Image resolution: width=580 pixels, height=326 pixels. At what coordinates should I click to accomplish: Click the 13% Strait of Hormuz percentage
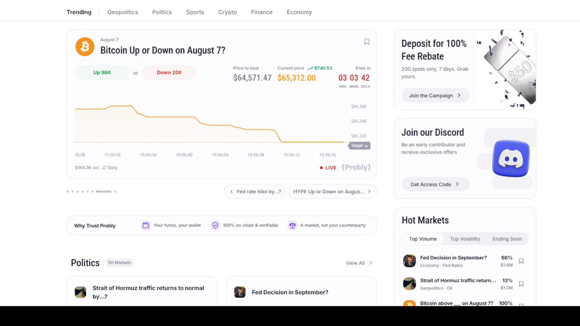507,280
